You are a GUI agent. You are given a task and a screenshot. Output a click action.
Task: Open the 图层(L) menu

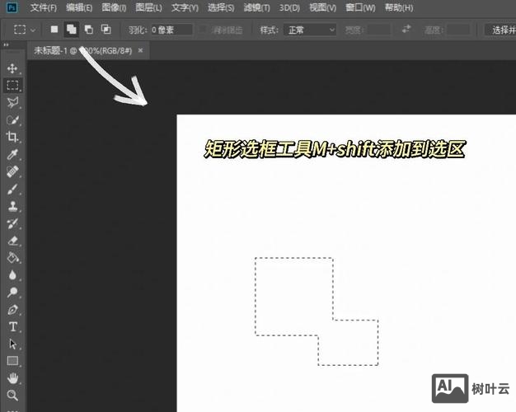pyautogui.click(x=148, y=7)
